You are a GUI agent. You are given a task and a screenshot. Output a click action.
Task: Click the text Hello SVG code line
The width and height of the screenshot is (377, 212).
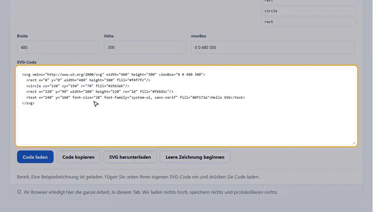[135, 97]
